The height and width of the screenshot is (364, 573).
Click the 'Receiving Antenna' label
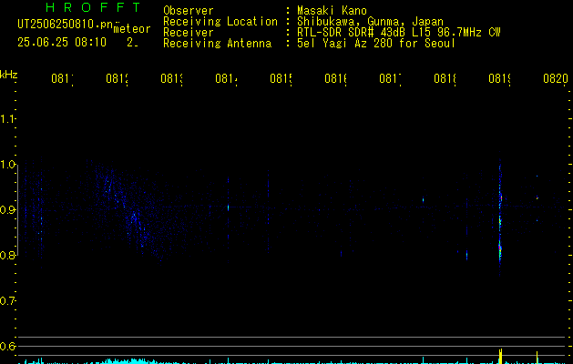click(217, 44)
